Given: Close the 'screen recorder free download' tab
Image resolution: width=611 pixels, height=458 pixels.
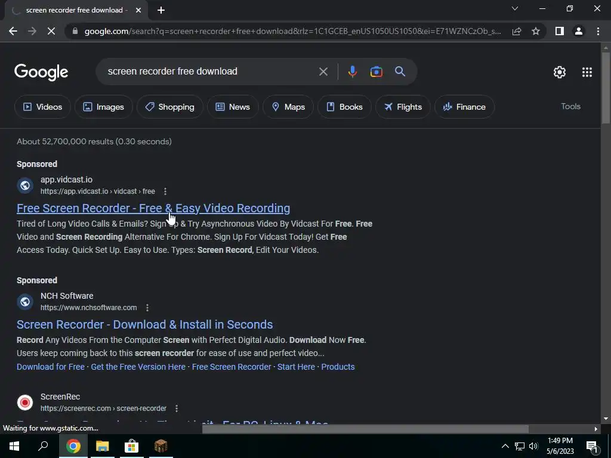Looking at the screenshot, I should point(138,10).
